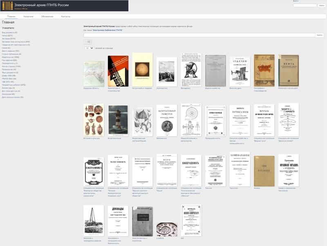The width and height of the screenshot is (327, 246).
Task: Expand the Автор (2271) index
Action: [x=7, y=36]
